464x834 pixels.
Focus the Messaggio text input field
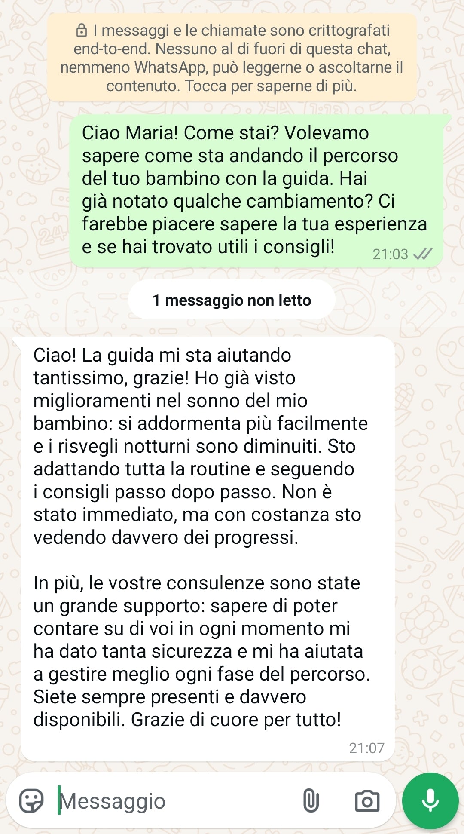click(176, 801)
